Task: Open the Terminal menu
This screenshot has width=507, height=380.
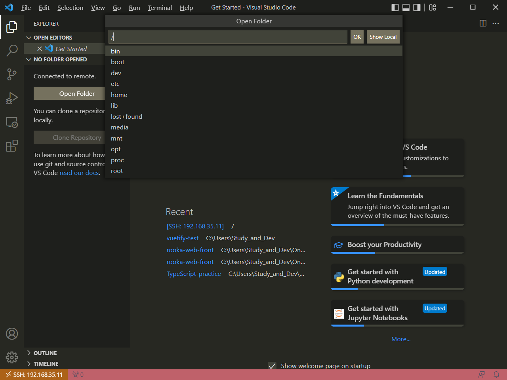Action: point(160,8)
